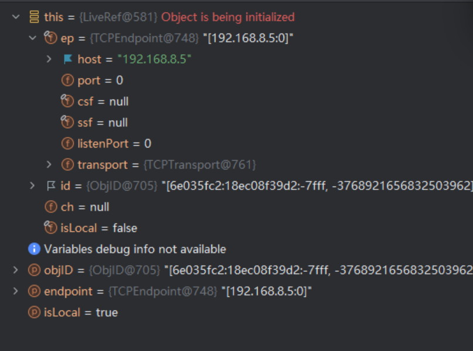
Task: Select the 'ssf = null' variable row
Action: pyautogui.click(x=103, y=122)
